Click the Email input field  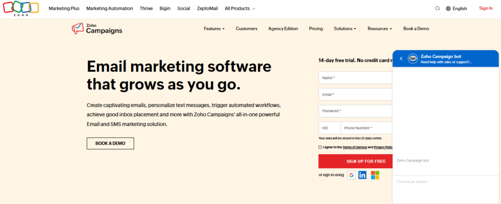click(x=355, y=94)
